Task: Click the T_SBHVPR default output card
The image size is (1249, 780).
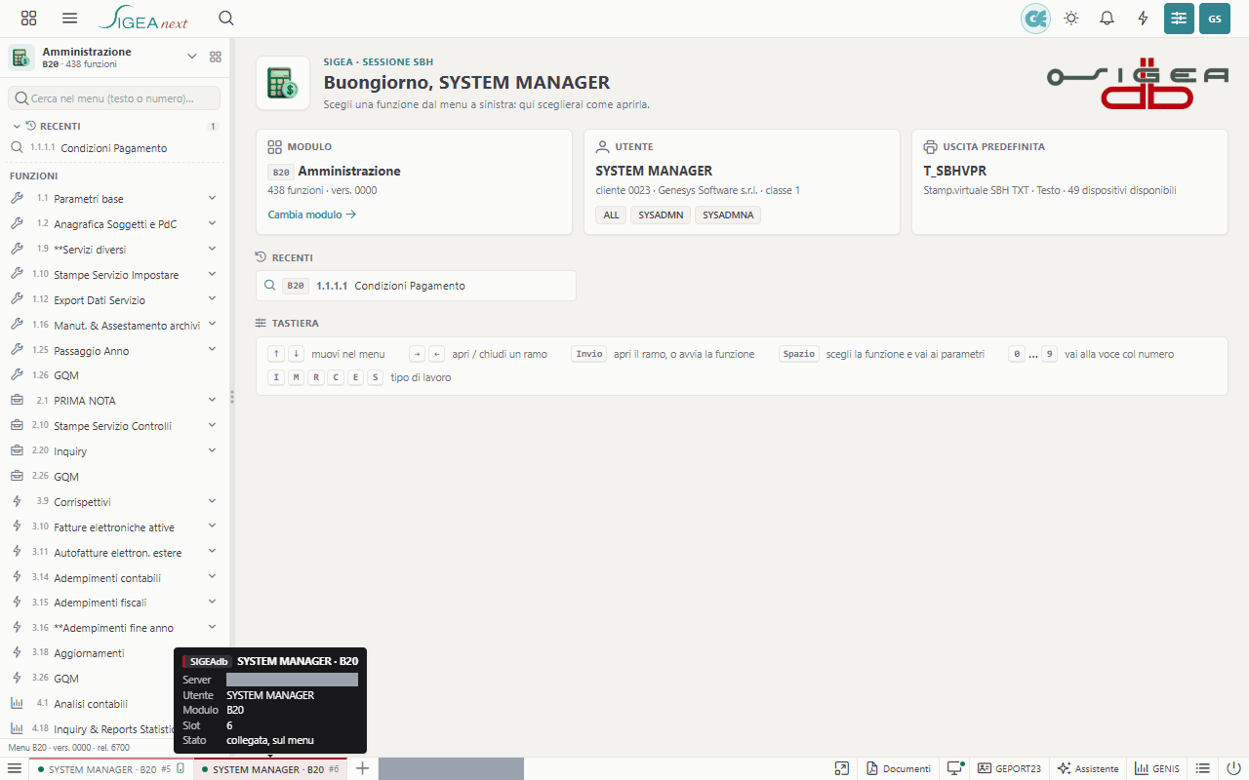Action: [x=1069, y=181]
